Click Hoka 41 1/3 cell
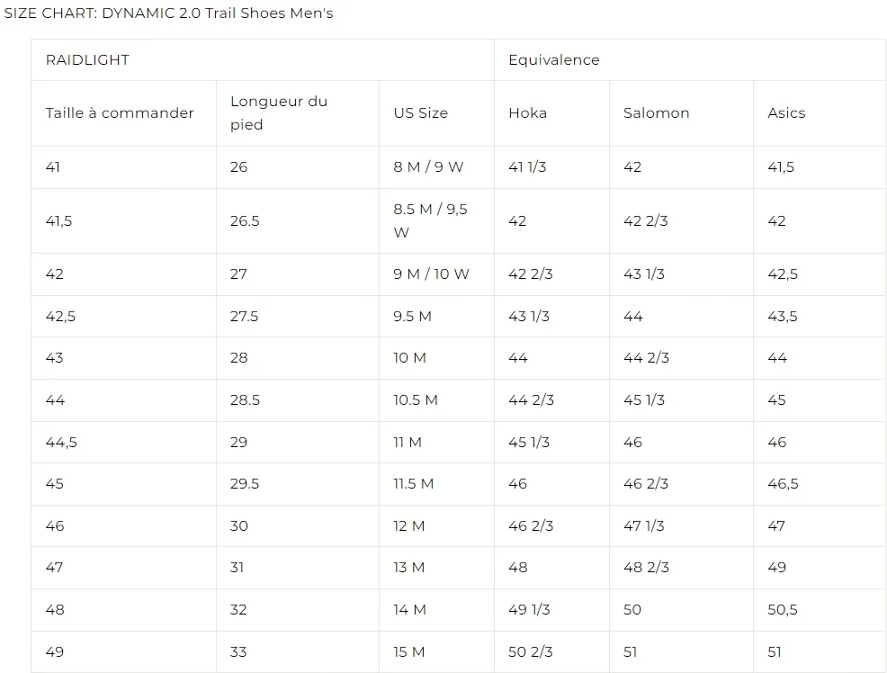The width and height of the screenshot is (887, 673). pos(527,167)
